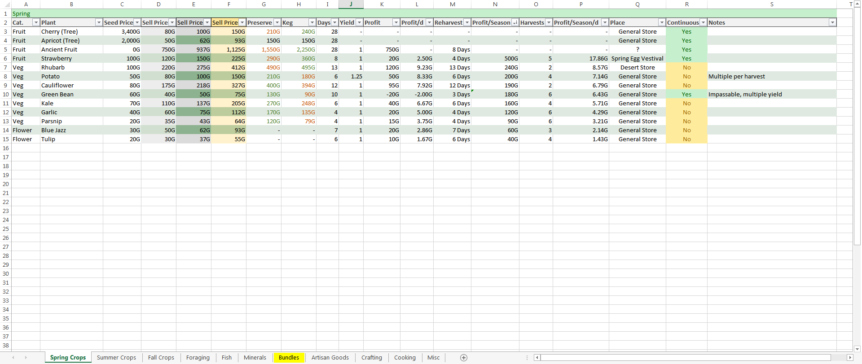Viewport: 862px width, 364px height.
Task: Add a new sheet with plus button
Action: [464, 358]
